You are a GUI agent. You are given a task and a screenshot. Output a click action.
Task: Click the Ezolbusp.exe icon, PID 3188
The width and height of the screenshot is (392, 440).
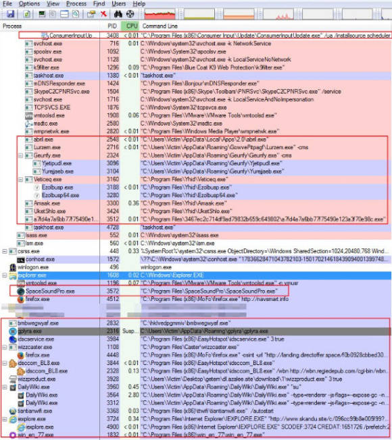tap(36, 188)
